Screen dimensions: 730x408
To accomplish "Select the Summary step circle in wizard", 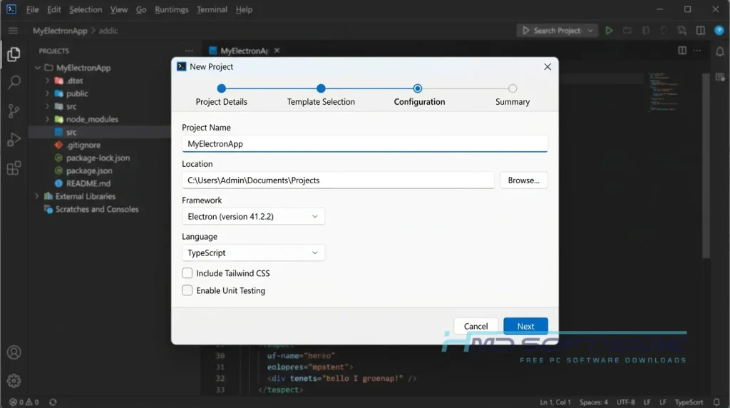I will point(512,88).
